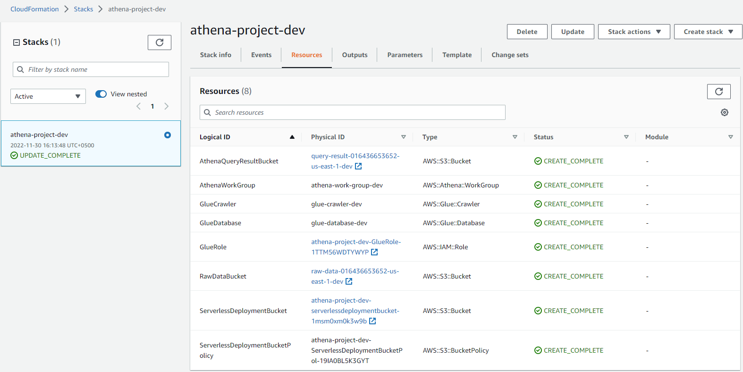Viewport: 743px width, 372px height.
Task: Go to Stacks breadcrumb link
Action: point(84,9)
